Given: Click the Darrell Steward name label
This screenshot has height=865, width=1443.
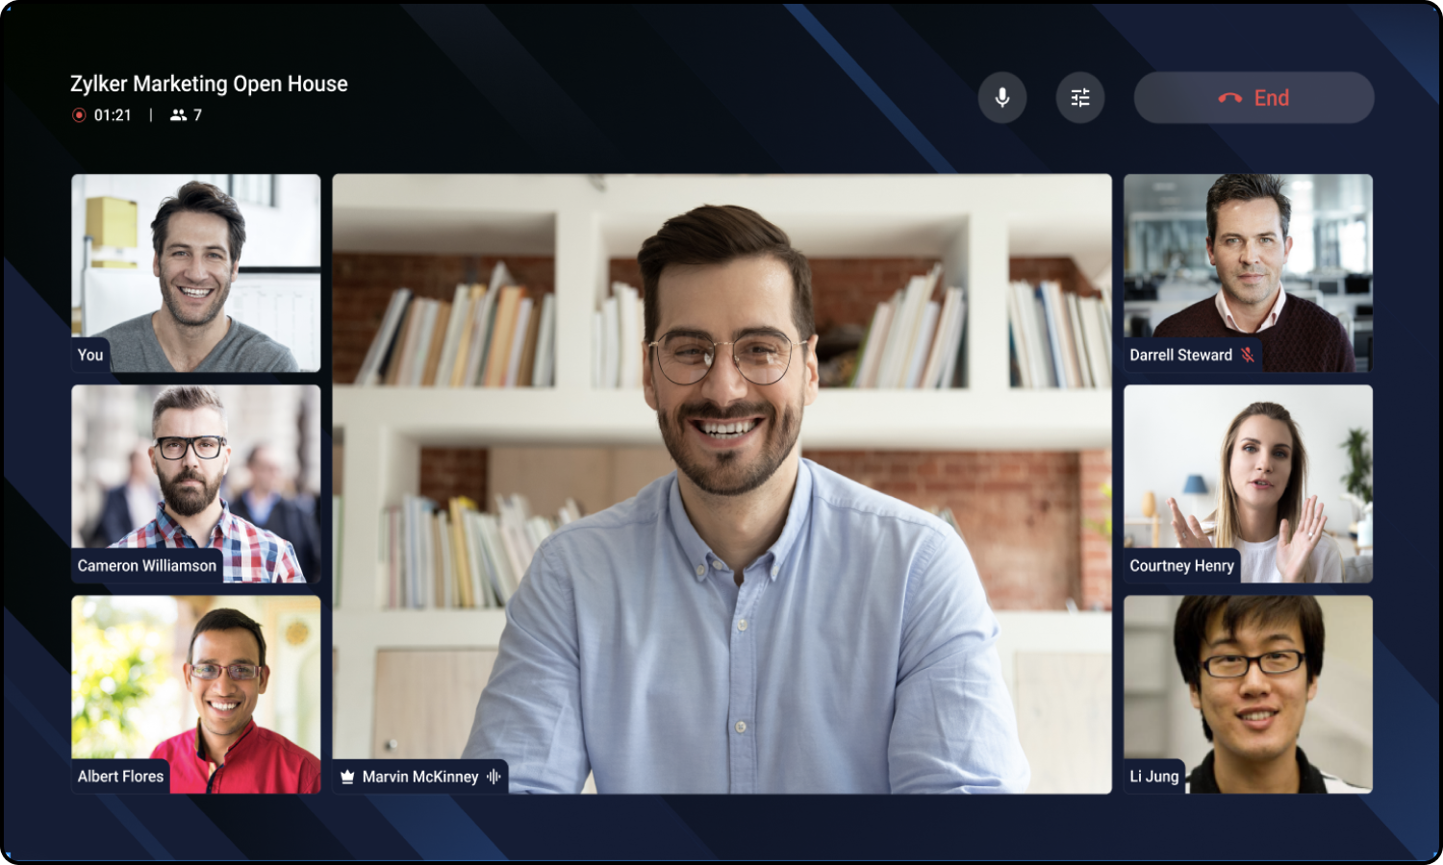Looking at the screenshot, I should (x=1180, y=355).
